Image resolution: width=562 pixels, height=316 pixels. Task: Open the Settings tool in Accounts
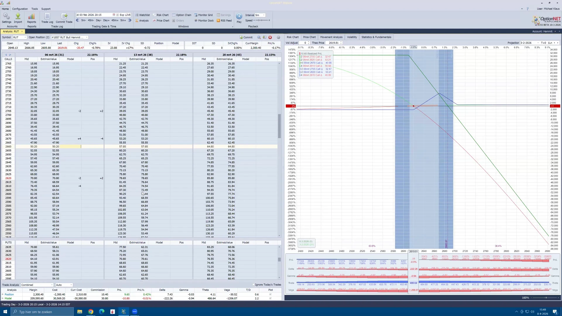pos(6,18)
